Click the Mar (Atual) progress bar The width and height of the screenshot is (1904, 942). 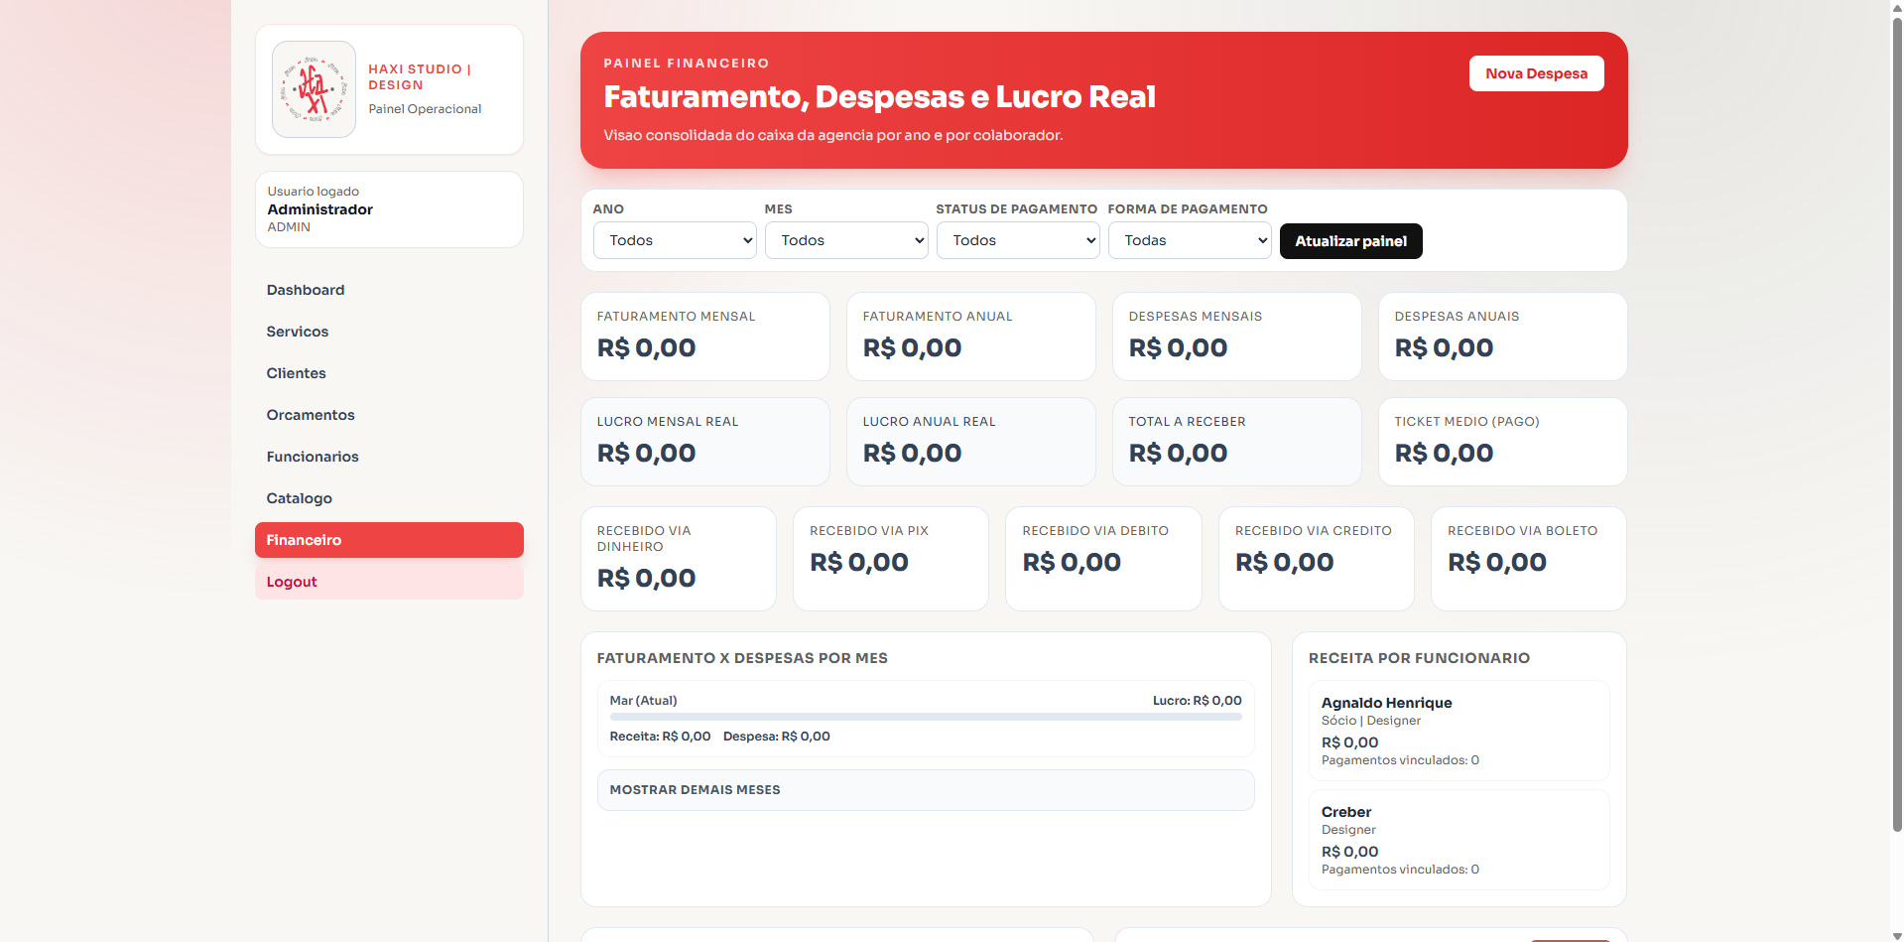tap(925, 717)
